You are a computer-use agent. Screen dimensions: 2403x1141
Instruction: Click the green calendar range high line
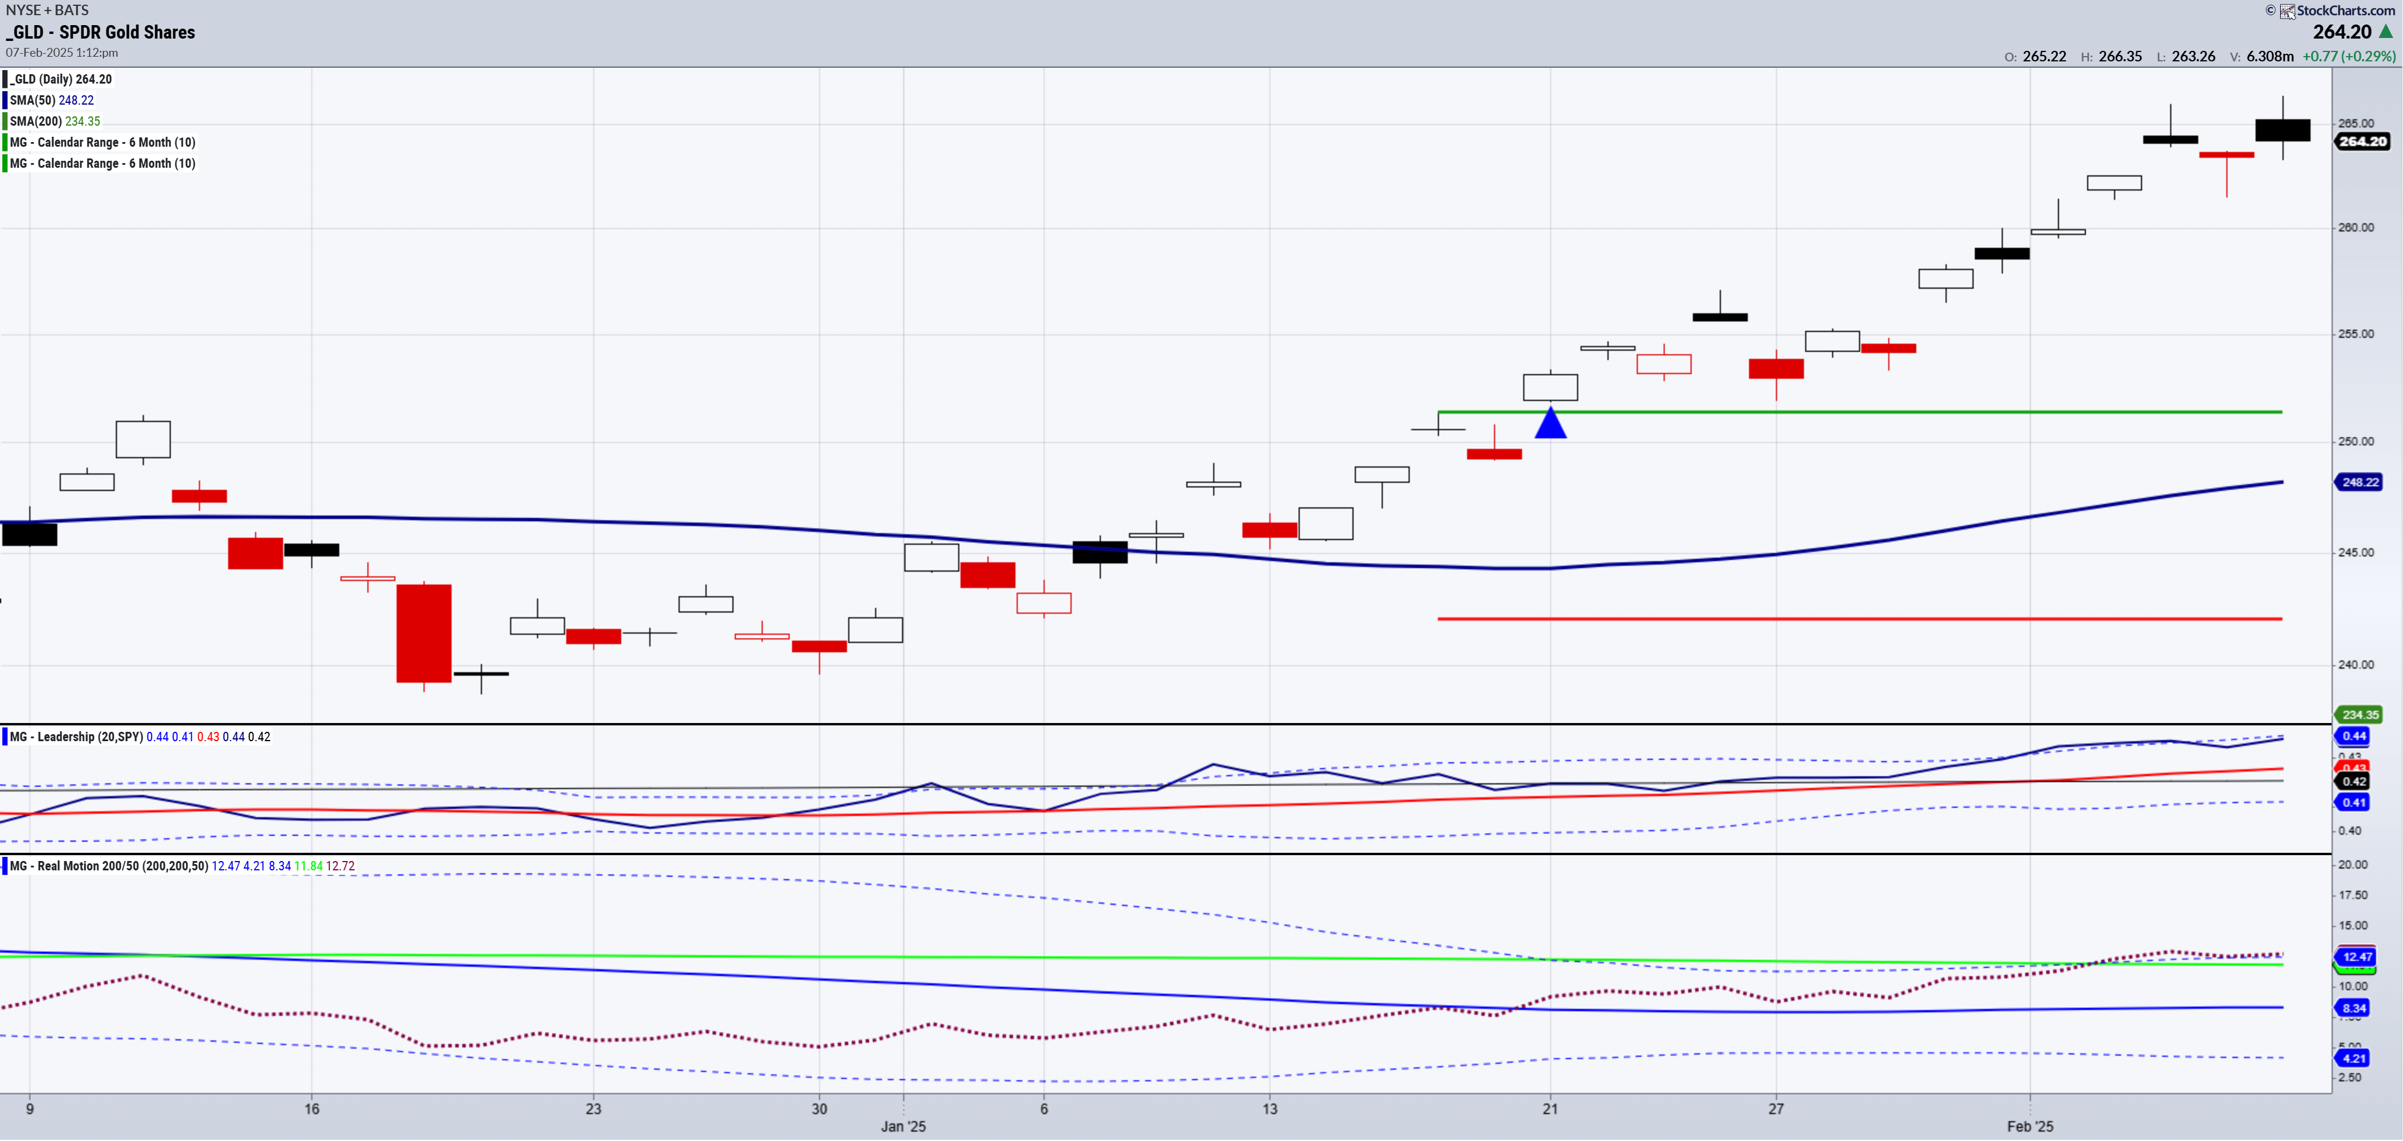tap(1860, 412)
